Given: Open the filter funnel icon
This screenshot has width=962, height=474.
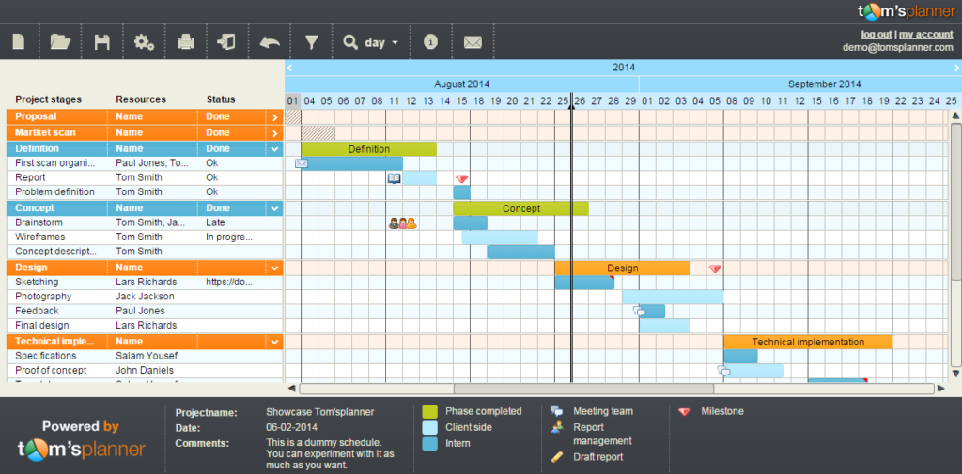Looking at the screenshot, I should pos(312,42).
